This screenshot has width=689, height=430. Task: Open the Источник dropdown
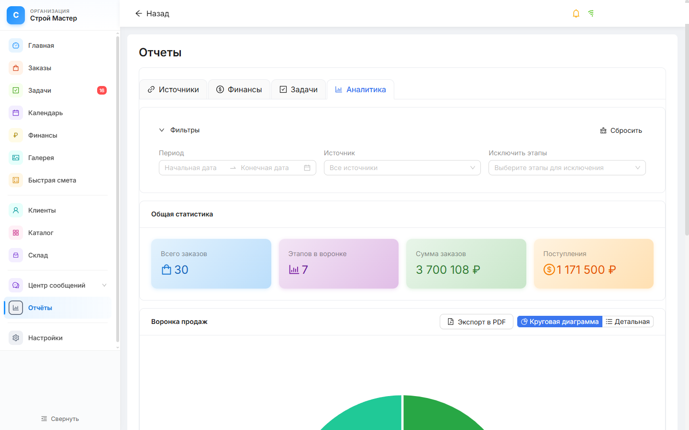402,168
